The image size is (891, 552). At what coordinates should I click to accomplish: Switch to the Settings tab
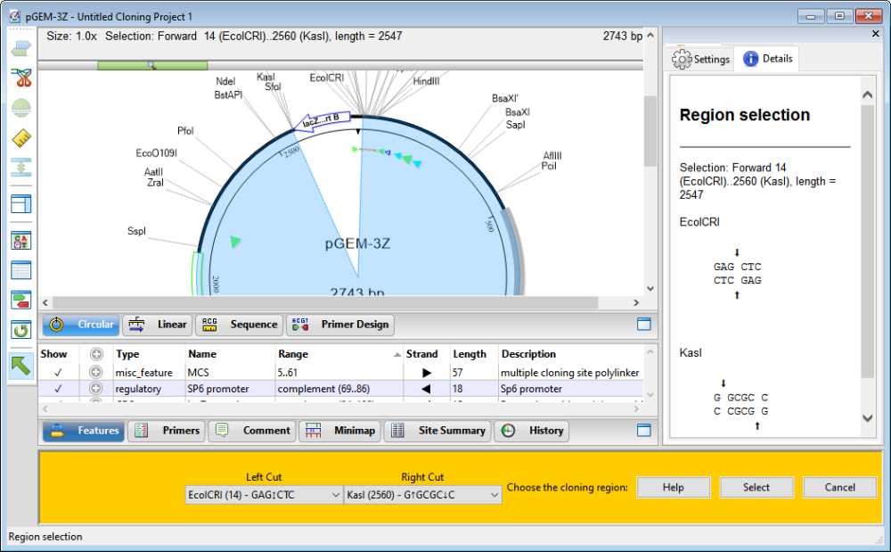tap(701, 59)
